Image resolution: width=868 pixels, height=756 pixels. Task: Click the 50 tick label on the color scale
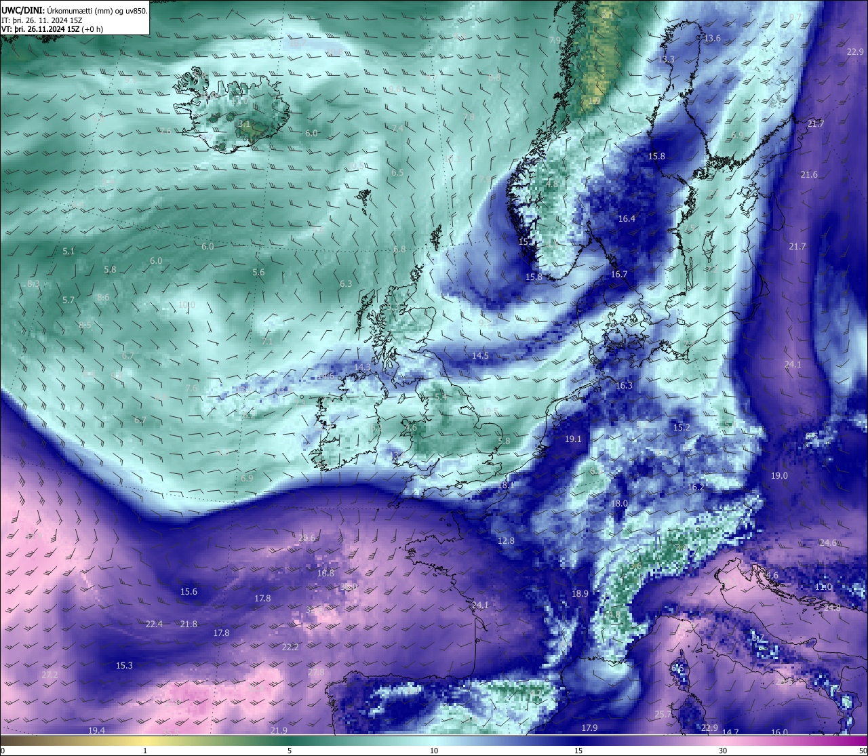click(x=862, y=751)
